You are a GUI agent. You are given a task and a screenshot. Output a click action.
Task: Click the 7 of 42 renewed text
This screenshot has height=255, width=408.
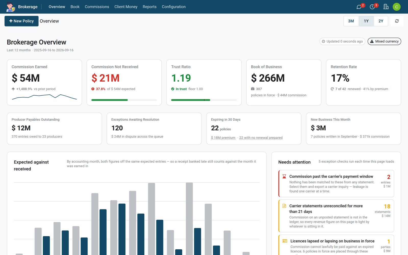coord(348,89)
